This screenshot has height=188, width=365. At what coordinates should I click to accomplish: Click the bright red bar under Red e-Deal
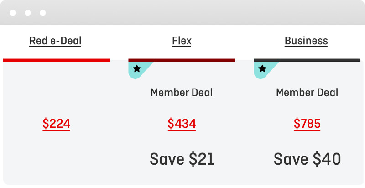tap(56, 60)
